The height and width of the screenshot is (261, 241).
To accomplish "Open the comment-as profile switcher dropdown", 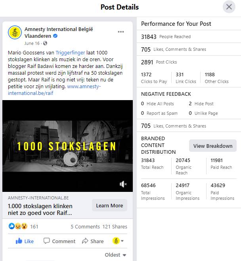I will coord(118,241).
